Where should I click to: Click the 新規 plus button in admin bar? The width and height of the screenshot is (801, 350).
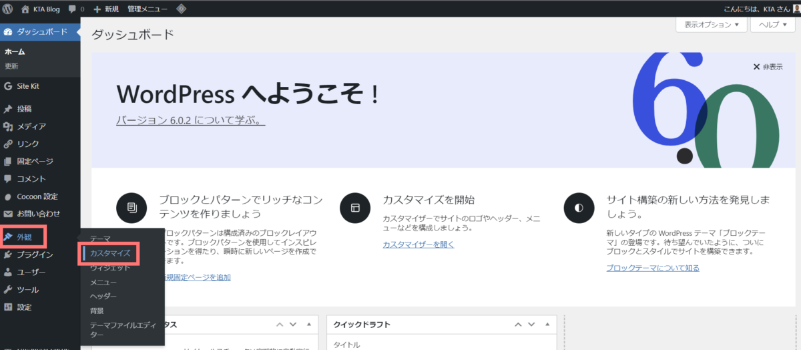click(106, 9)
